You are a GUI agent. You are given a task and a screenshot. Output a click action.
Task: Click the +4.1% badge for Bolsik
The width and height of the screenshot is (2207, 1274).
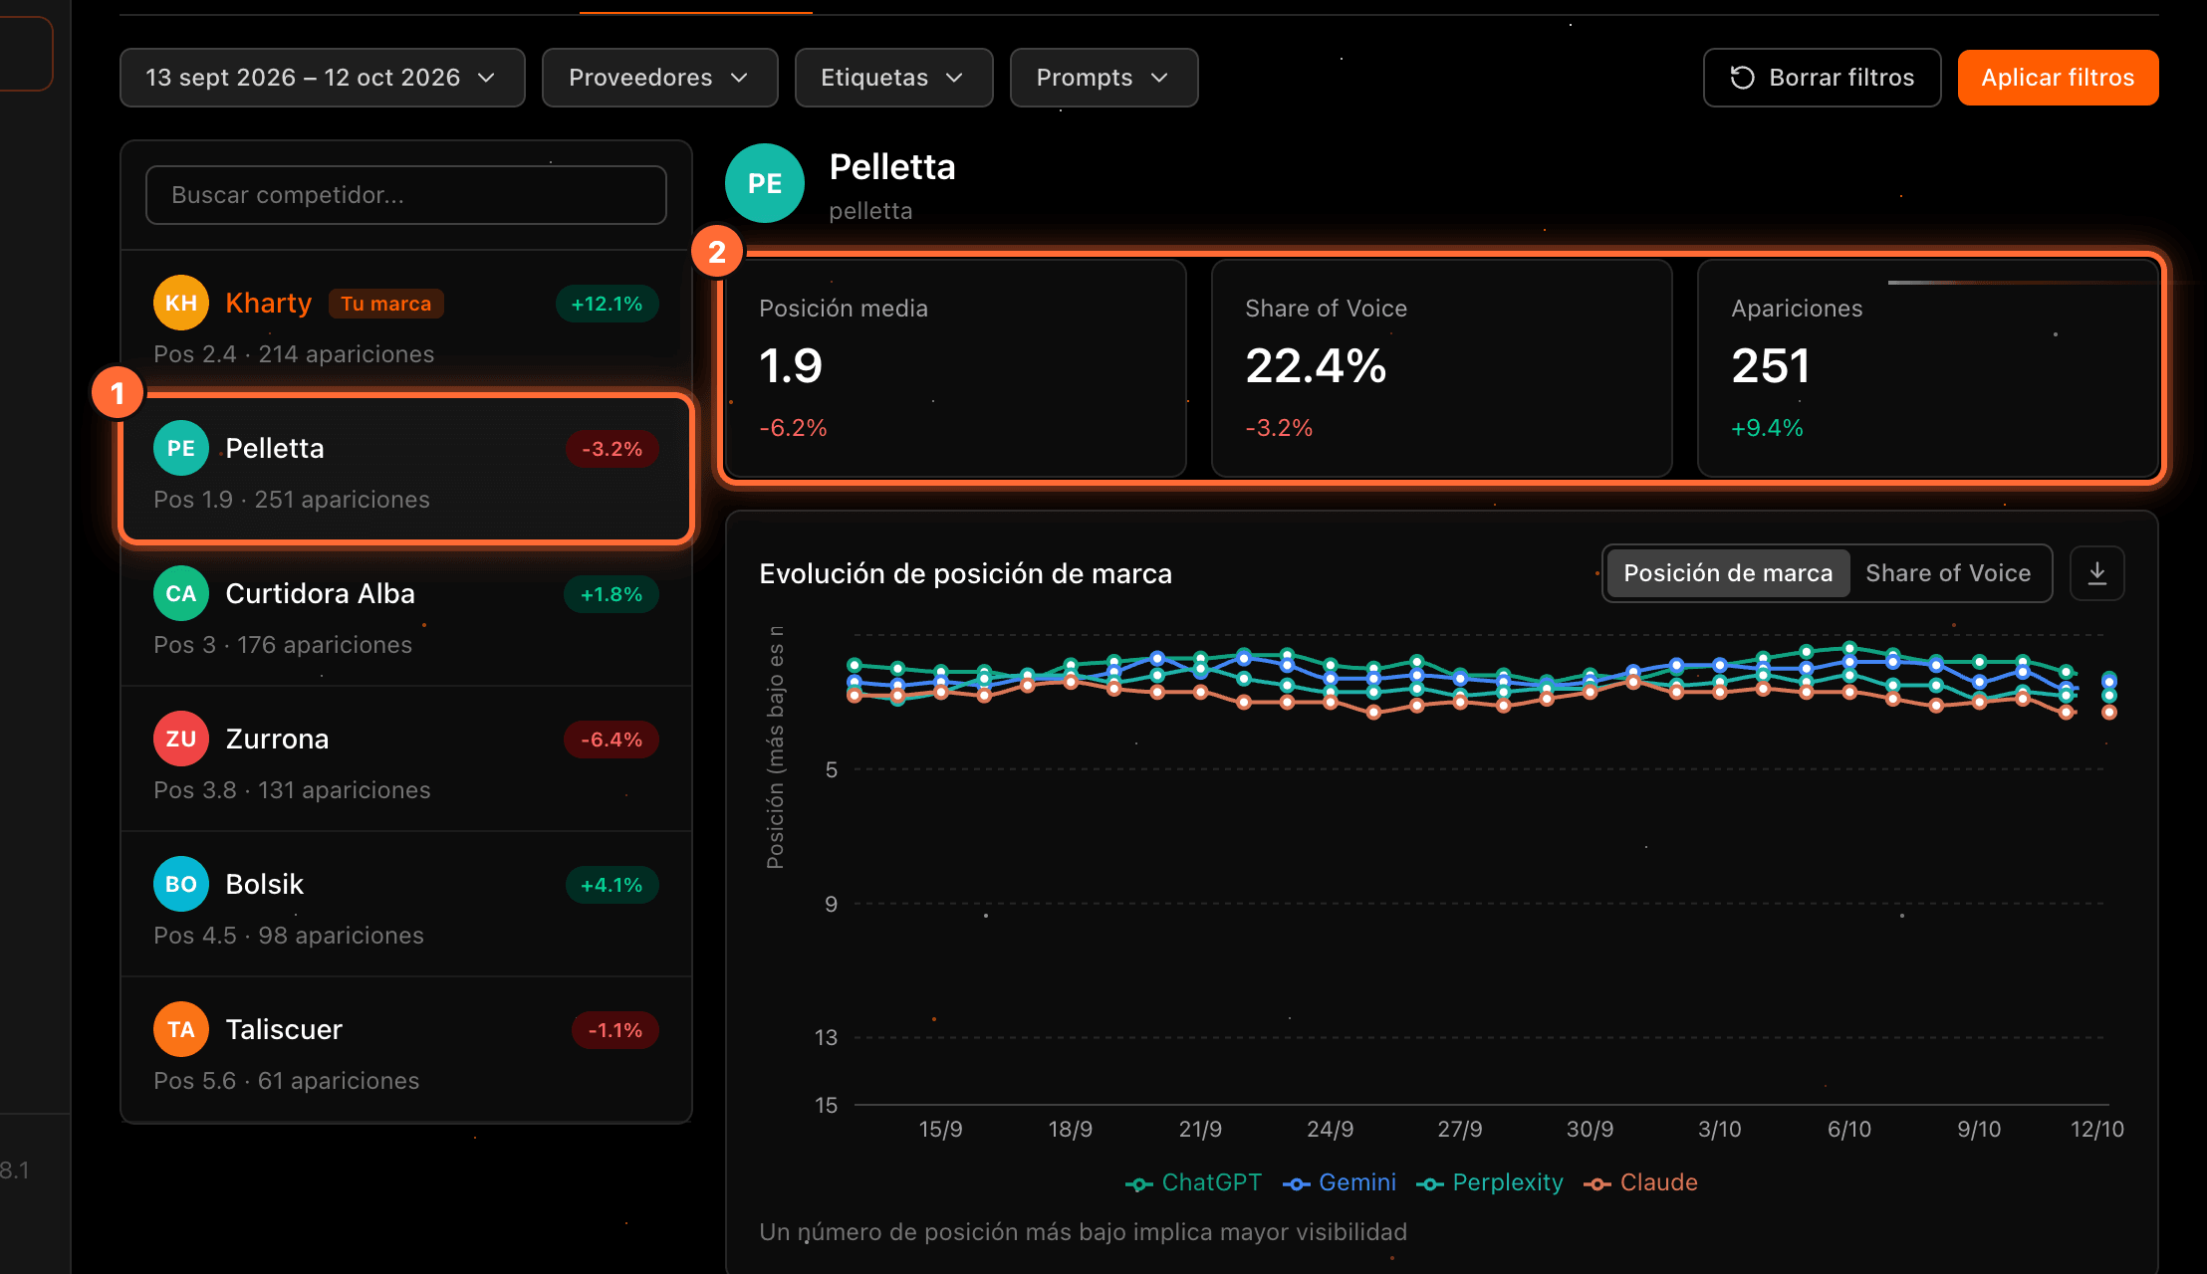612,885
